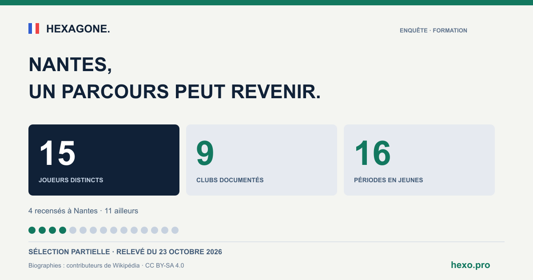Viewport: 533px width, 280px height.
Task: Click the first green dot in the row
Action: [x=32, y=230]
